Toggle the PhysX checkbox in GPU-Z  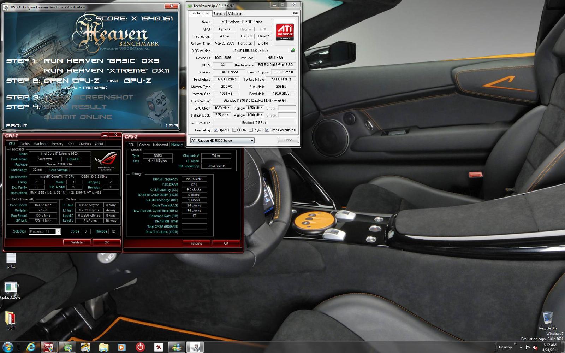click(x=251, y=130)
